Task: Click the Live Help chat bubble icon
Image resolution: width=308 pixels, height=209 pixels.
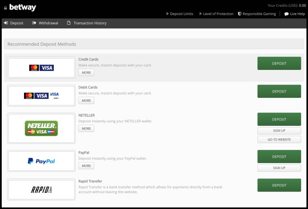Action: point(286,14)
